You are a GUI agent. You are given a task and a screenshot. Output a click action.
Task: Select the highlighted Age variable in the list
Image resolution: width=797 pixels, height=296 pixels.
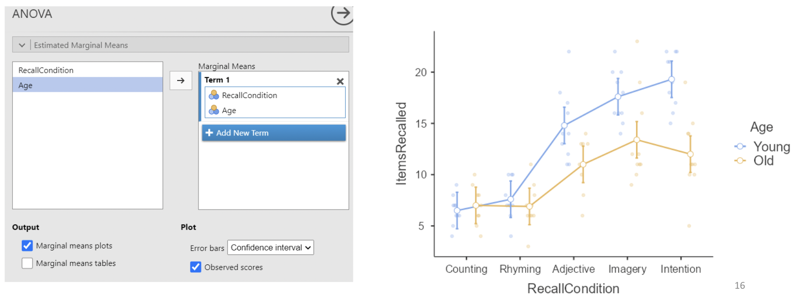click(x=26, y=85)
